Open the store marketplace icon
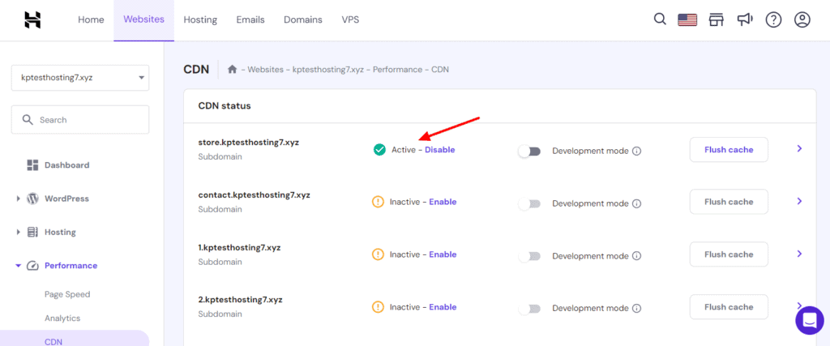The height and width of the screenshot is (346, 830). (716, 20)
